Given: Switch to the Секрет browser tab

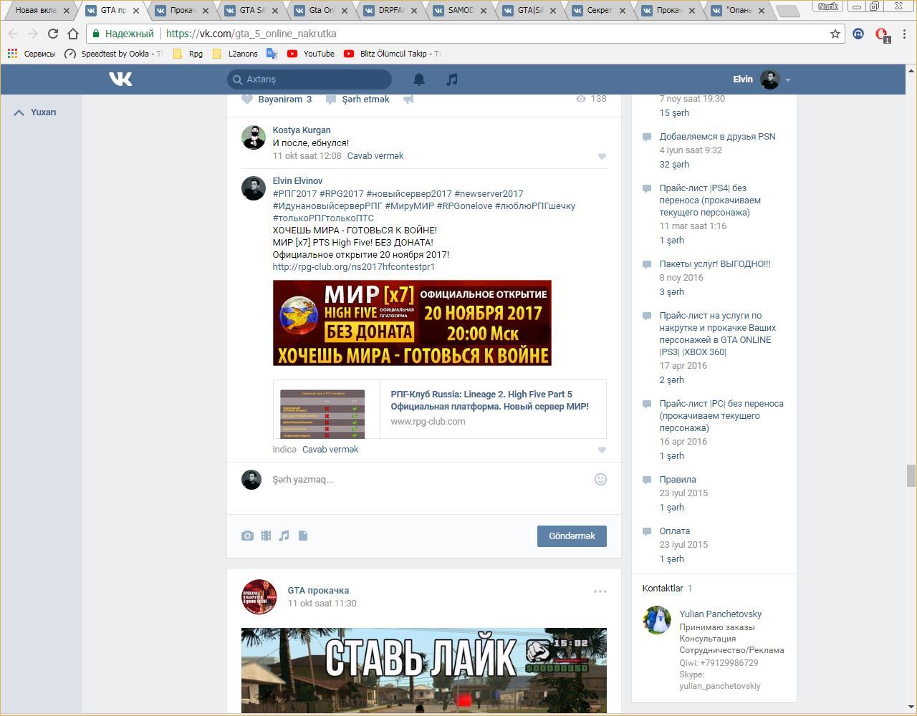Looking at the screenshot, I should [x=599, y=11].
